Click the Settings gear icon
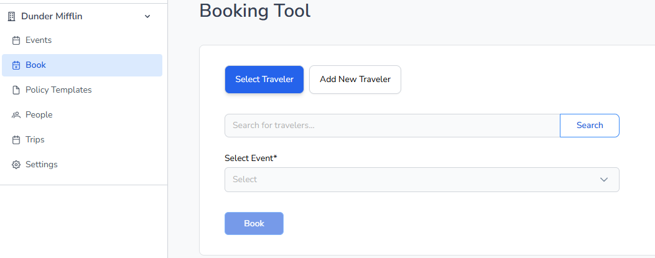655x258 pixels. click(17, 165)
